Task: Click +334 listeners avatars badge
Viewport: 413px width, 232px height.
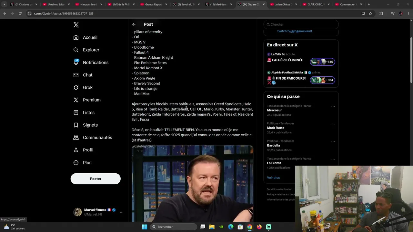Action: coord(323,80)
